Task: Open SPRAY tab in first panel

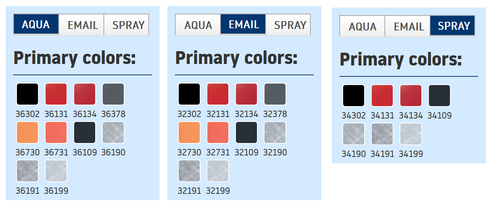Action: coord(126,25)
